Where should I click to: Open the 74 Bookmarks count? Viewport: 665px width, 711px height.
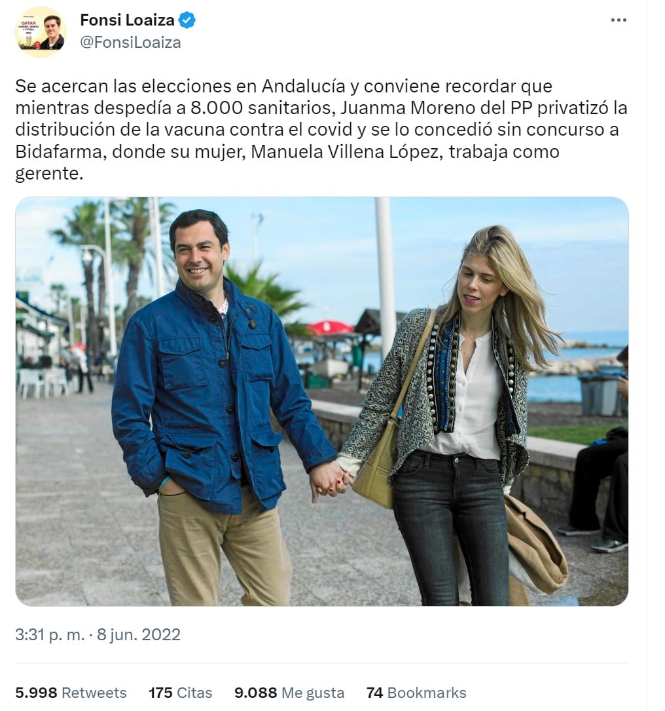(x=416, y=693)
